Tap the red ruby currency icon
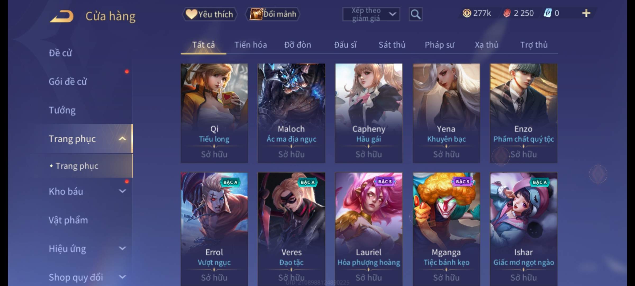 coord(507,13)
